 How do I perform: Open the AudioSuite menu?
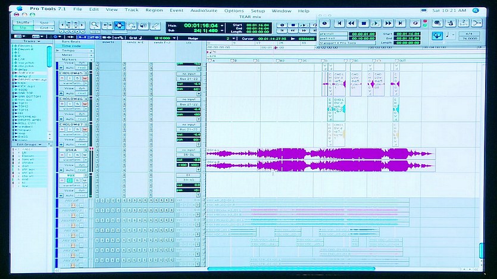click(x=204, y=11)
